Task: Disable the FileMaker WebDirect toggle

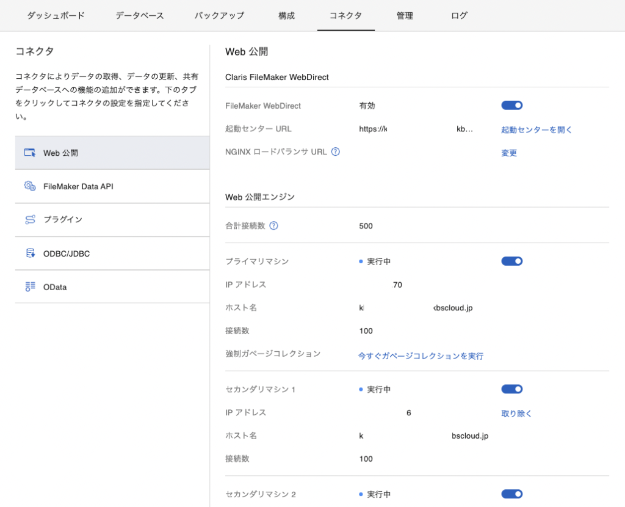Action: [512, 105]
